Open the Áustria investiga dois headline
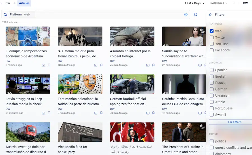This screenshot has height=155, width=252. 27,149
